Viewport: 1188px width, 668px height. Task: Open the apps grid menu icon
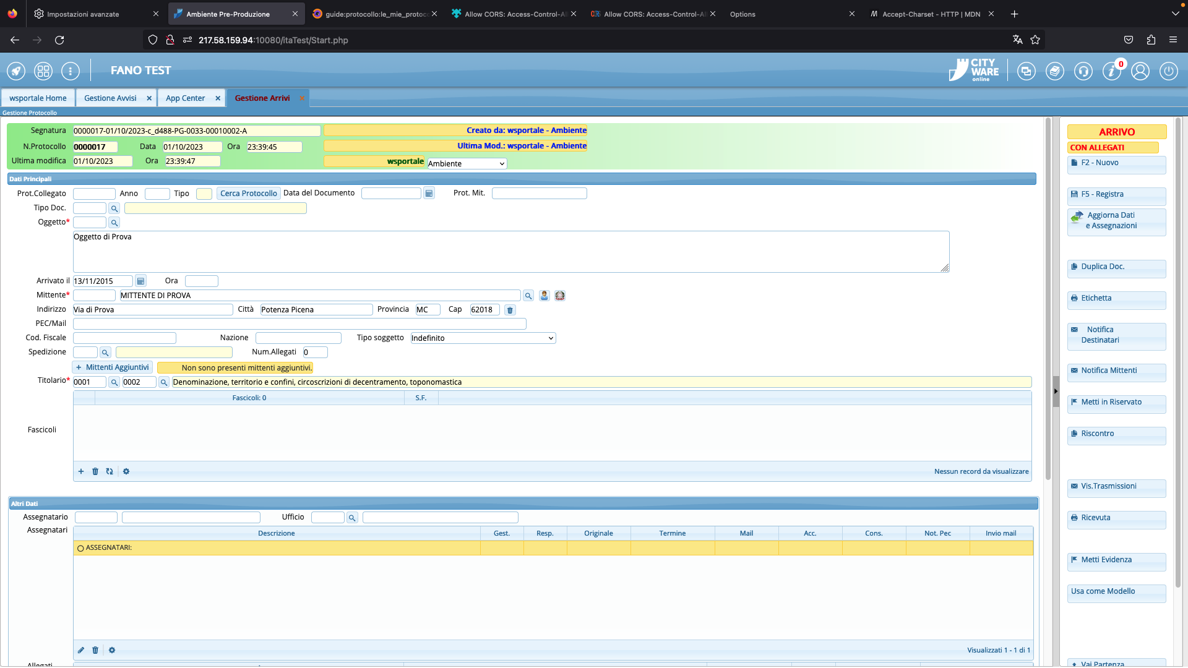pos(43,71)
